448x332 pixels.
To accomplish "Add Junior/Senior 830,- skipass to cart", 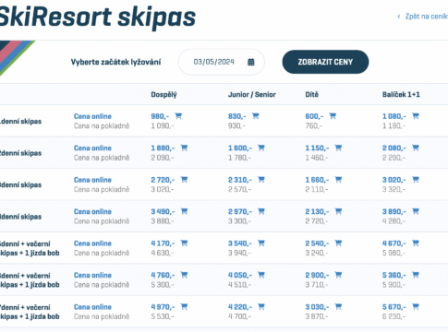I will (x=256, y=116).
